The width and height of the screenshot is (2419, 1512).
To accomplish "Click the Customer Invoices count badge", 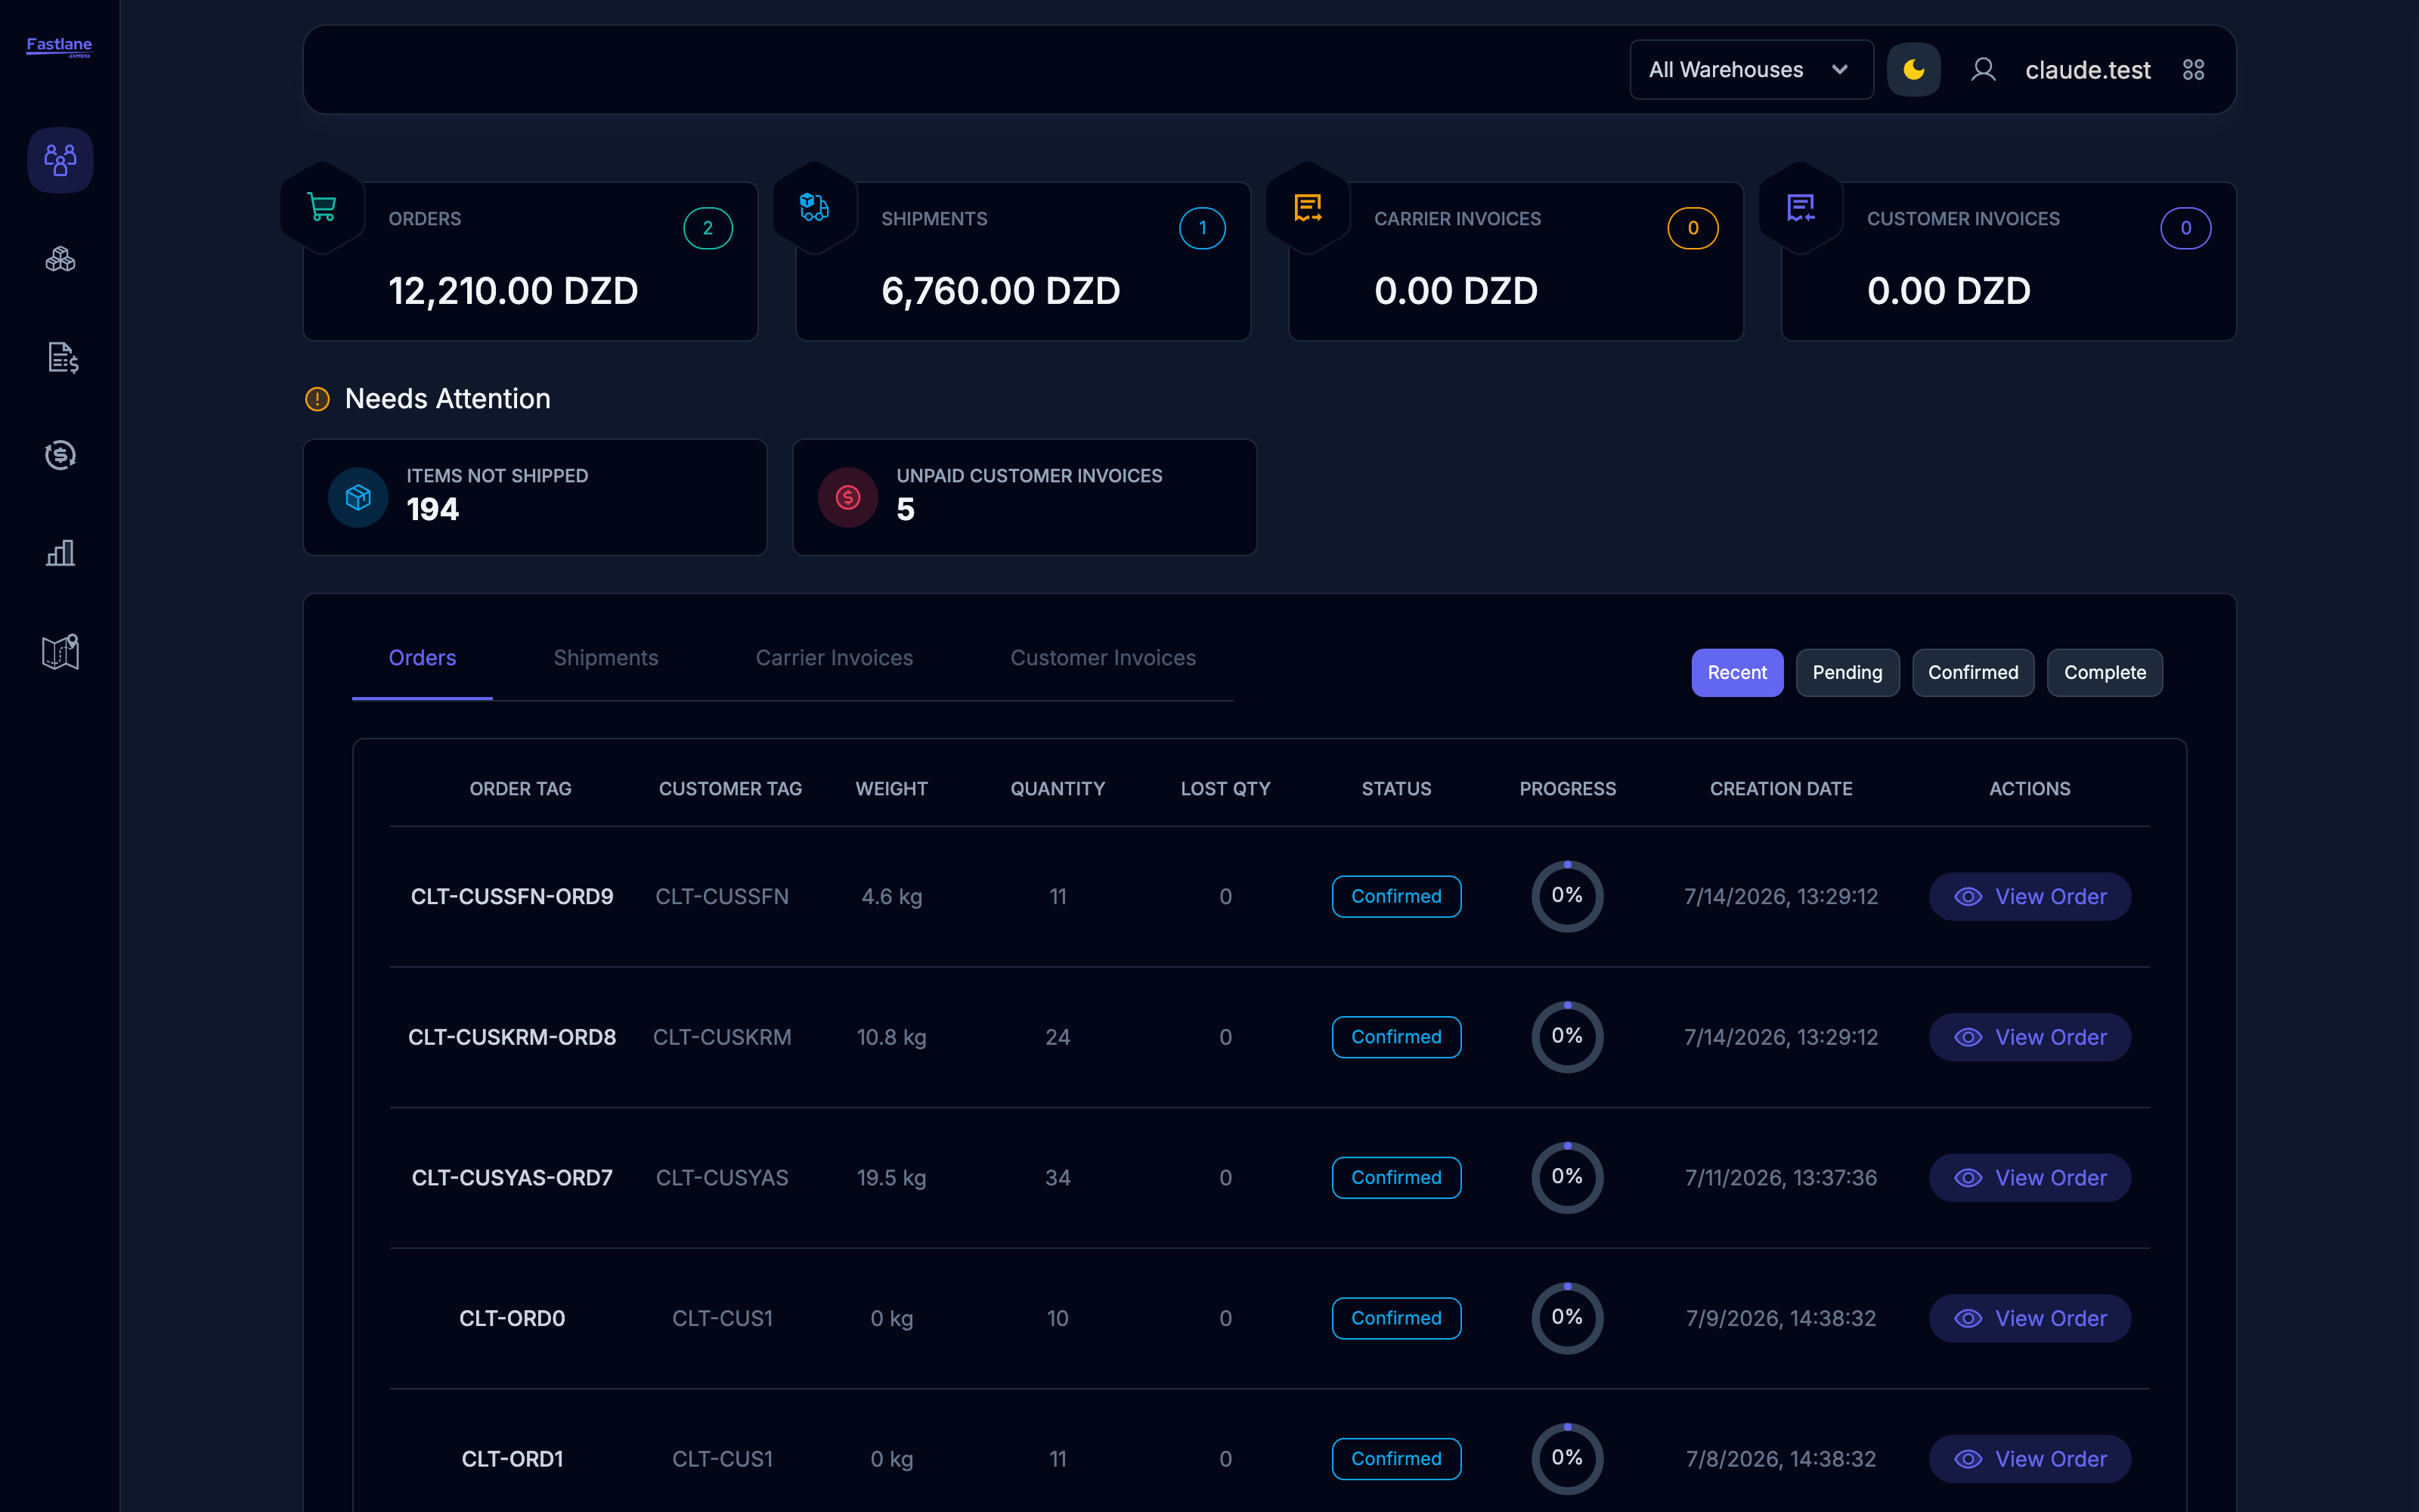I will [2186, 228].
